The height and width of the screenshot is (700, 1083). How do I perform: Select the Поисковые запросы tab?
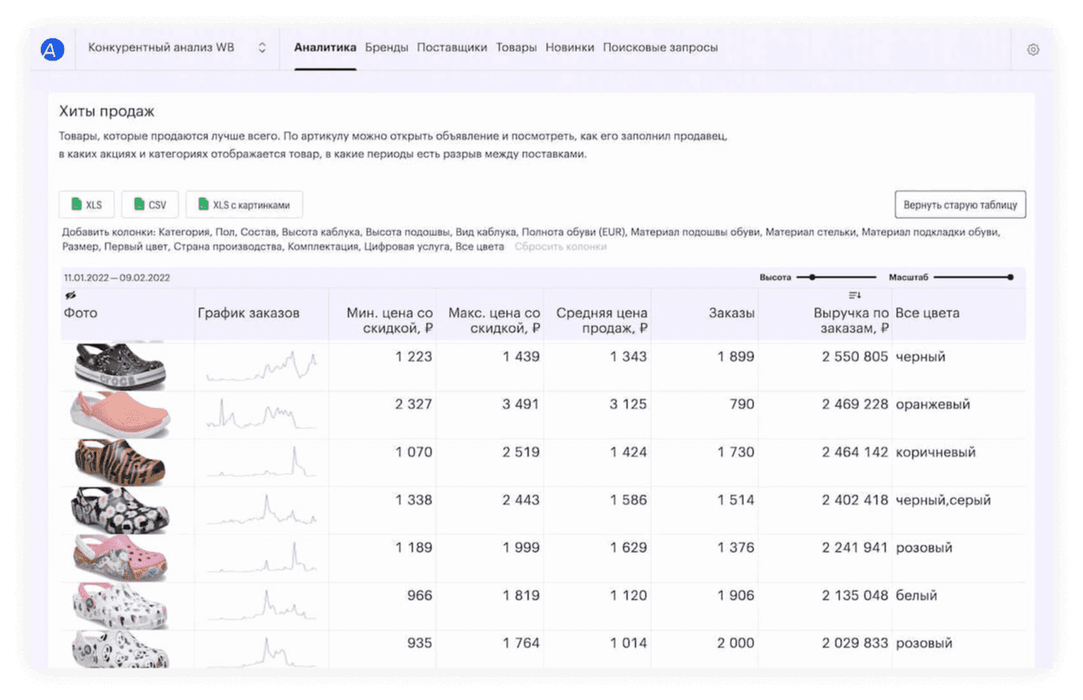point(660,48)
